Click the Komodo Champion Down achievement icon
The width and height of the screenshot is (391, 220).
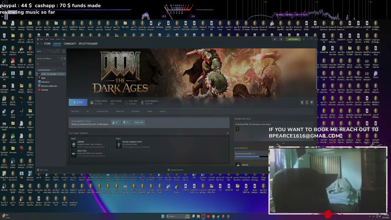coord(119,144)
